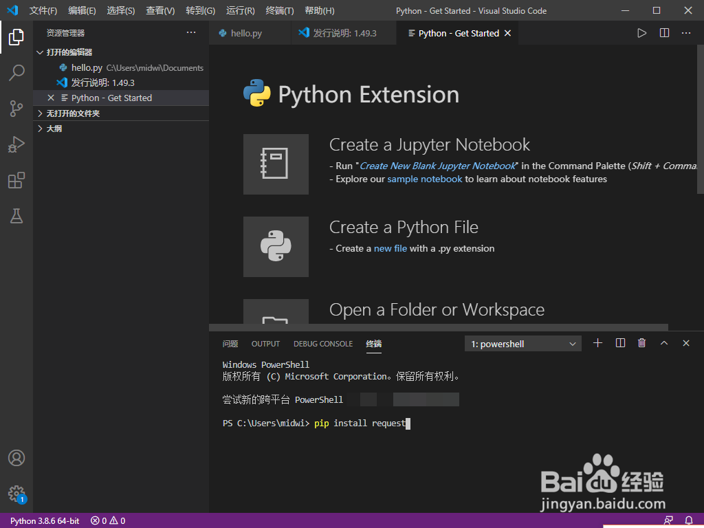Open the editor More Actions ellipsis
The width and height of the screenshot is (704, 528).
click(x=685, y=33)
